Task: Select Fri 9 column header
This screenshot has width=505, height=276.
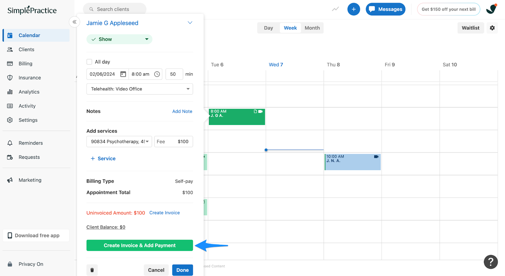Action: [x=390, y=65]
